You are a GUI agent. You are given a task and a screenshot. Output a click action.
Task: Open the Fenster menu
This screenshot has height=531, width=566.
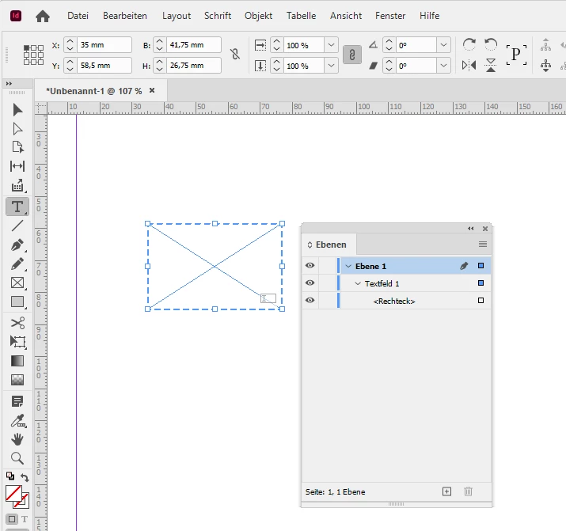coord(390,16)
